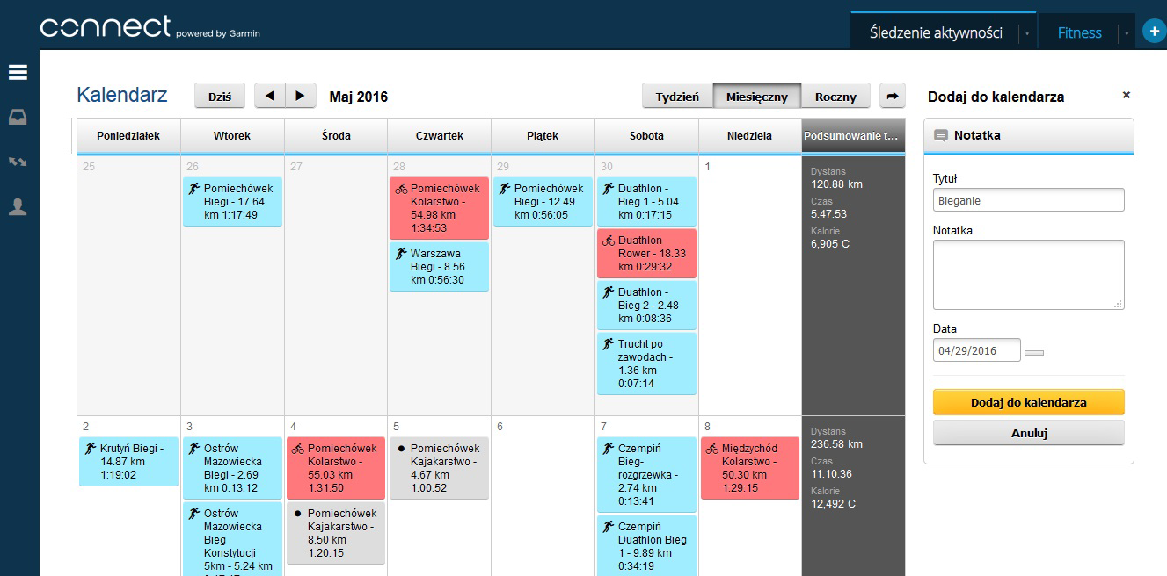Go to next month arrow
Viewport: 1167px width, 576px height.
tap(300, 96)
